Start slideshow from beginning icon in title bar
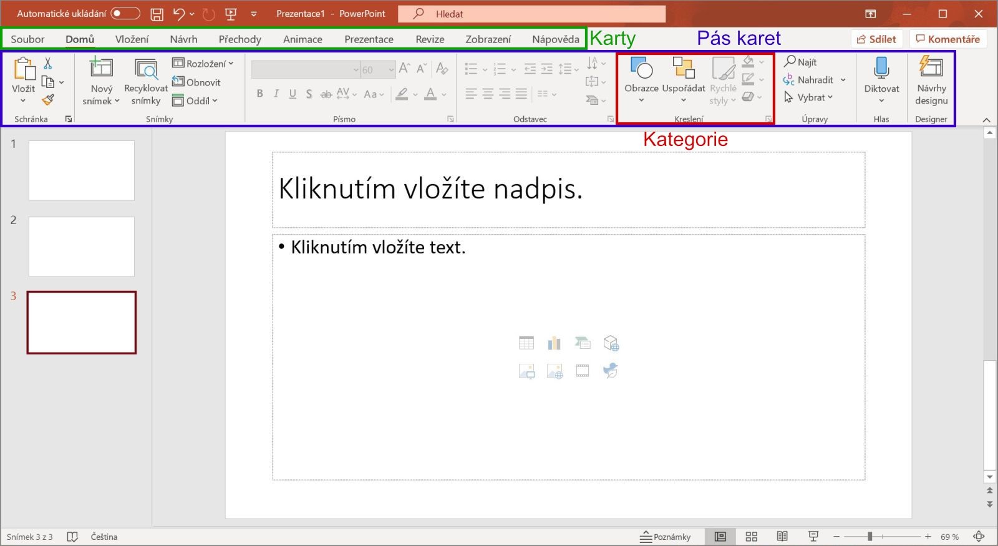This screenshot has height=546, width=998. pos(231,14)
